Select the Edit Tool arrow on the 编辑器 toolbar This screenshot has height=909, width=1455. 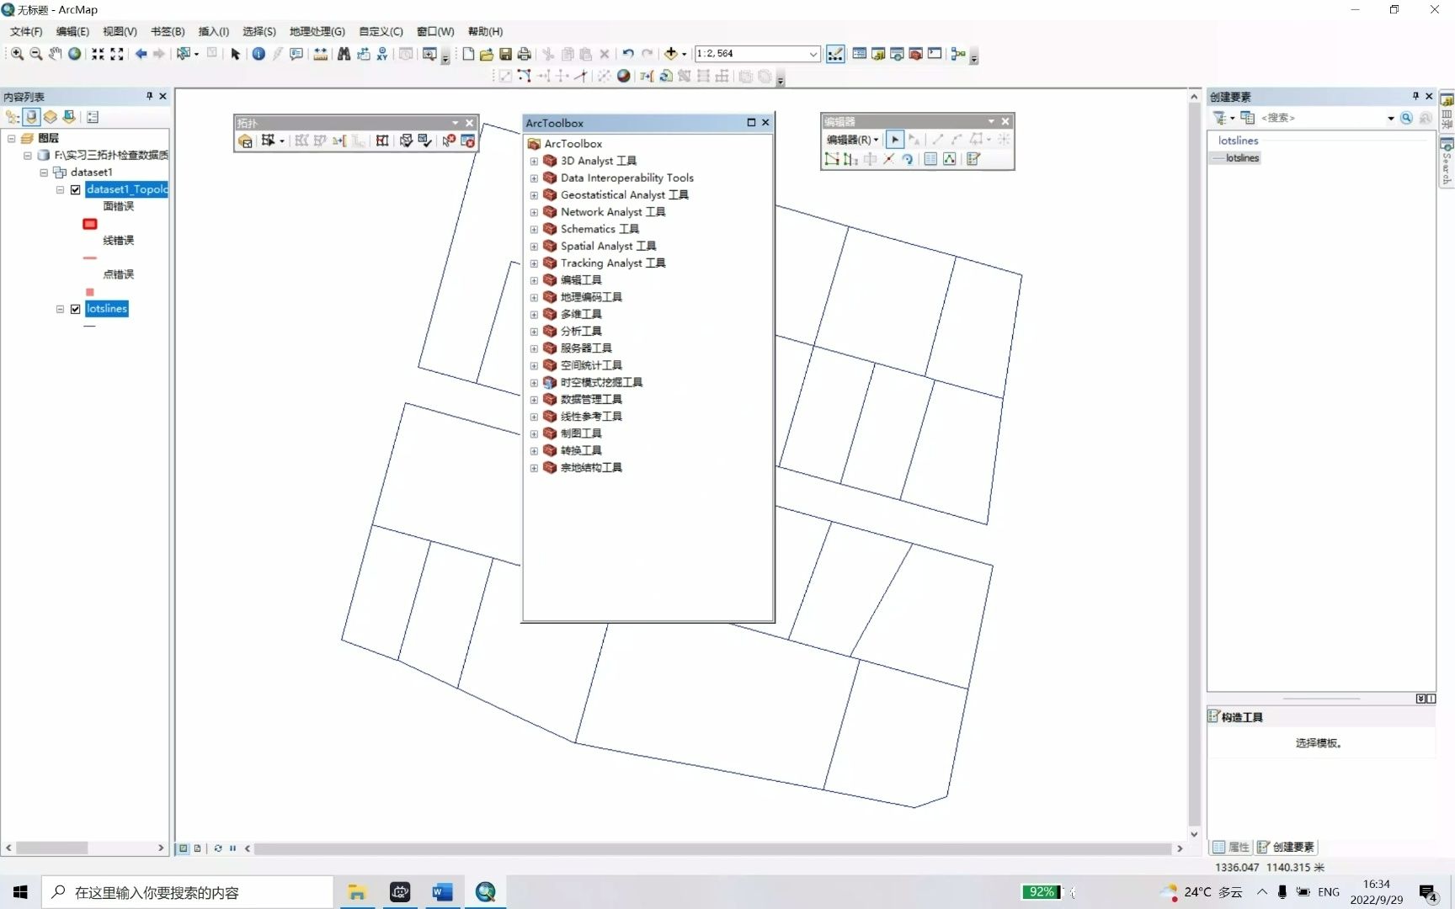tap(895, 139)
